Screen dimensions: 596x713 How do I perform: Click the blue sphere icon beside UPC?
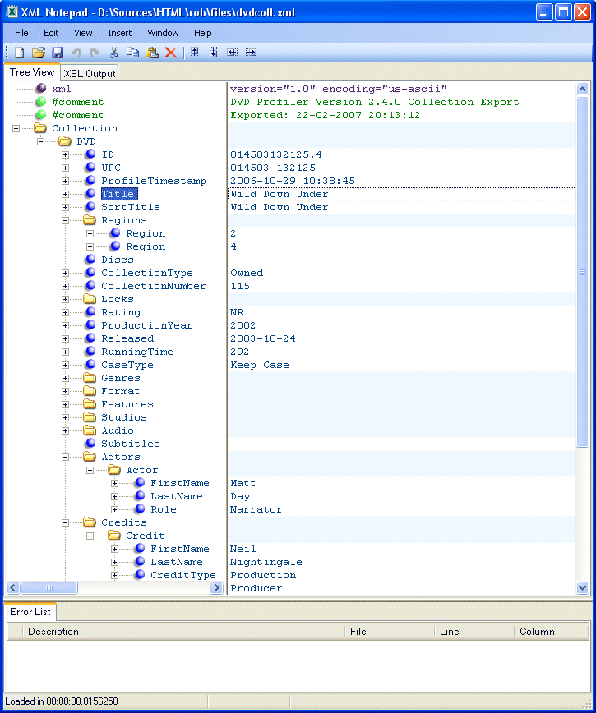[90, 168]
